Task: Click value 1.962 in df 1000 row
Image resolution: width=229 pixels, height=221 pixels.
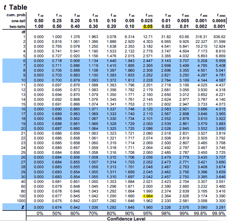Action: tap(148, 201)
